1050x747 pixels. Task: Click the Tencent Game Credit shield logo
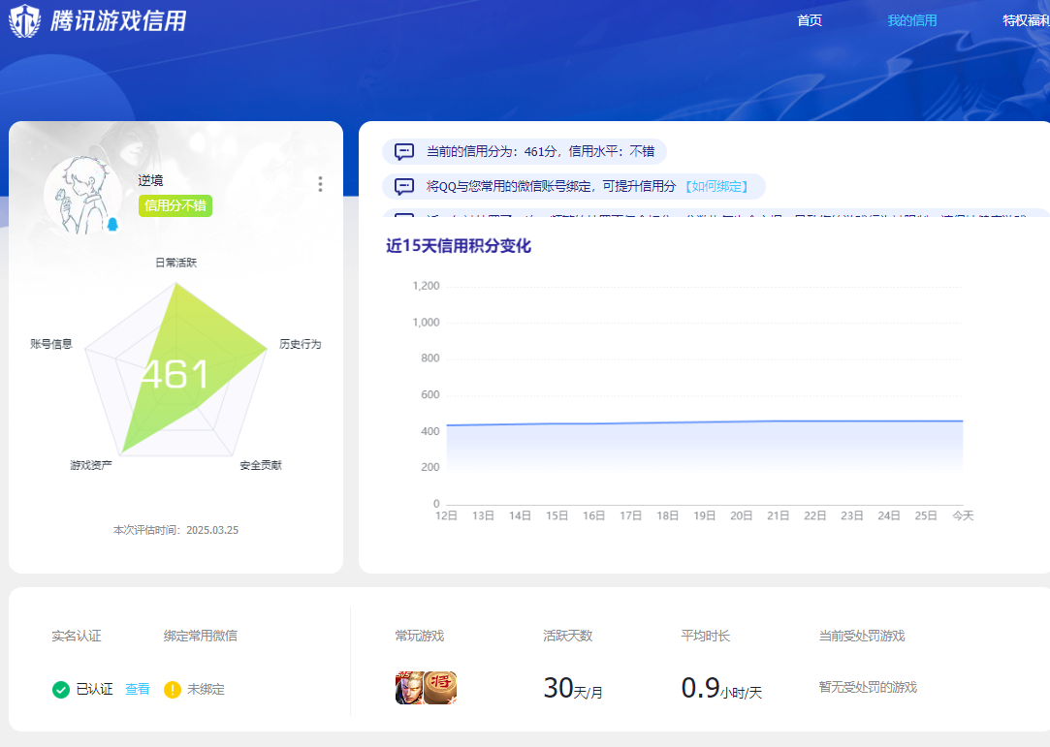click(x=24, y=20)
